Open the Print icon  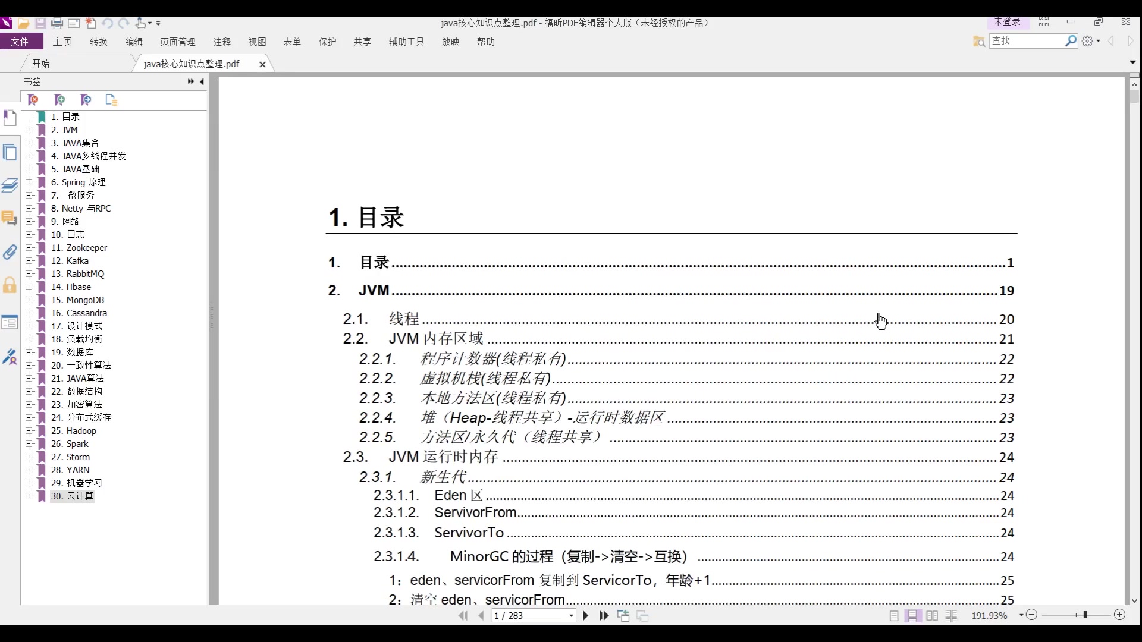click(58, 23)
